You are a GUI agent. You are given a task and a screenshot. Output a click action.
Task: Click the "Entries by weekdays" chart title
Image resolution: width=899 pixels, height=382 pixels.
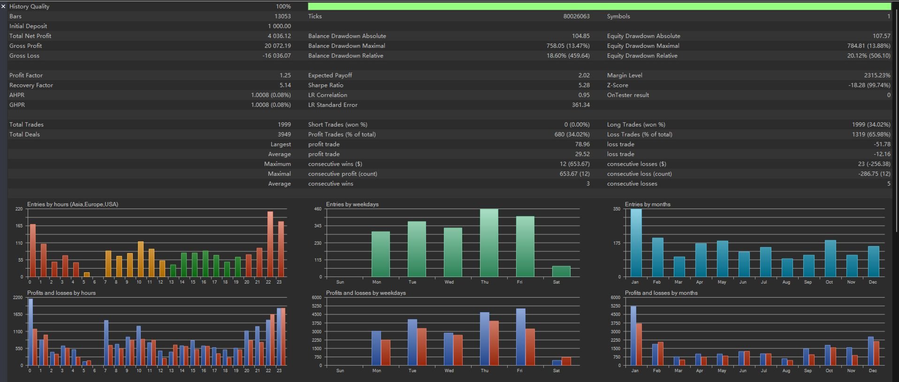[352, 204]
